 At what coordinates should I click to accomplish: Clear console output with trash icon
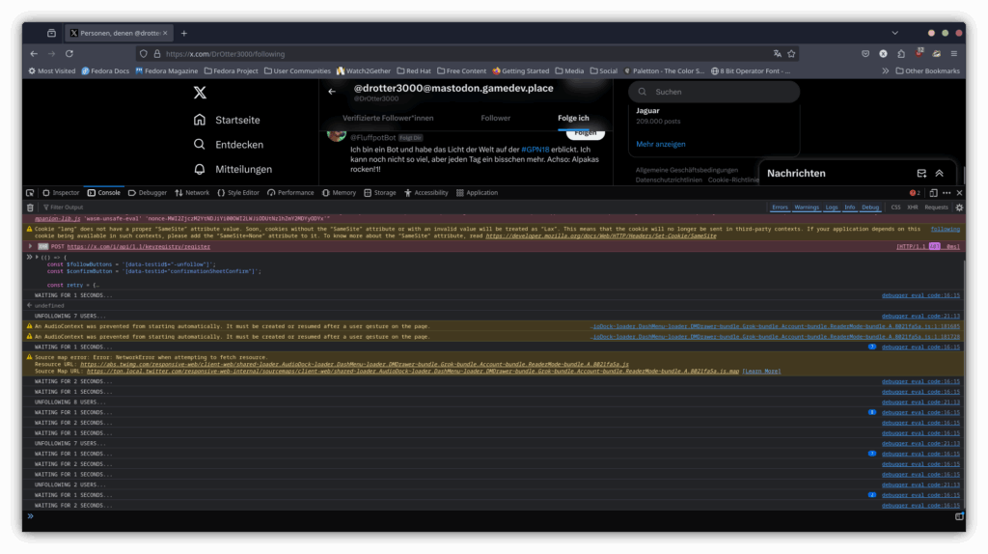point(30,208)
